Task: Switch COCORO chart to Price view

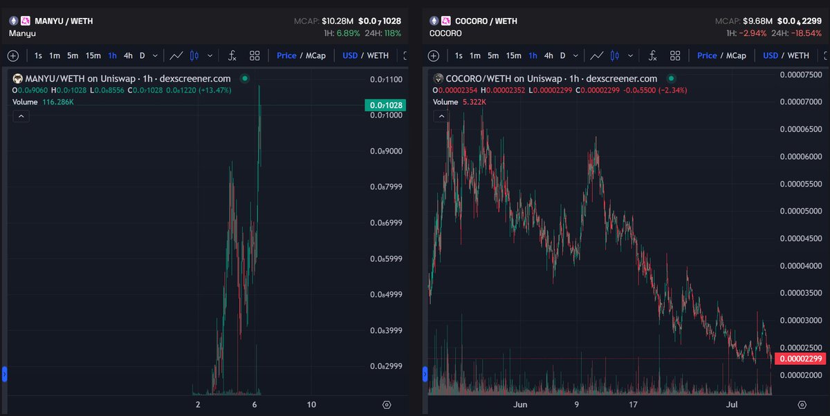Action: point(707,55)
